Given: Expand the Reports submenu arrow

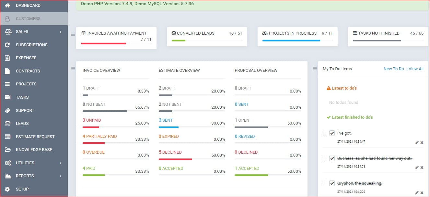Looking at the screenshot, I should [61, 176].
